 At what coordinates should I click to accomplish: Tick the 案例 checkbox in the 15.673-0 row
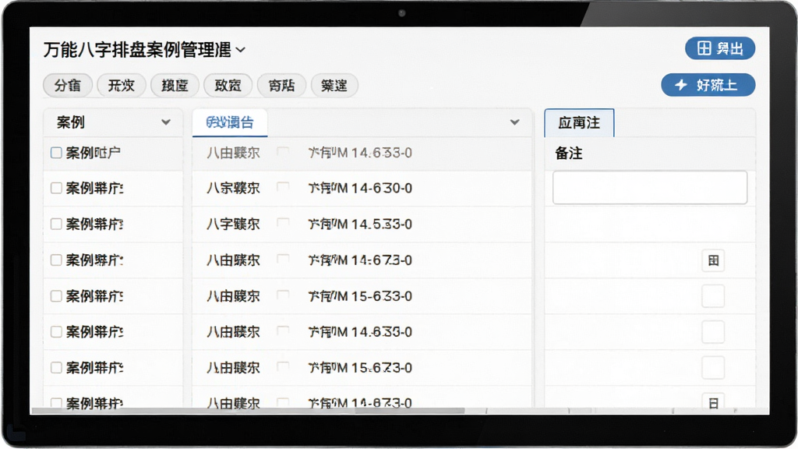click(56, 368)
